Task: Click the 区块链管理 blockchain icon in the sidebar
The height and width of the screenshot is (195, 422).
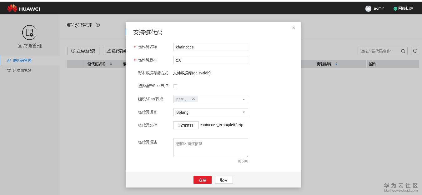Action: tap(30, 32)
